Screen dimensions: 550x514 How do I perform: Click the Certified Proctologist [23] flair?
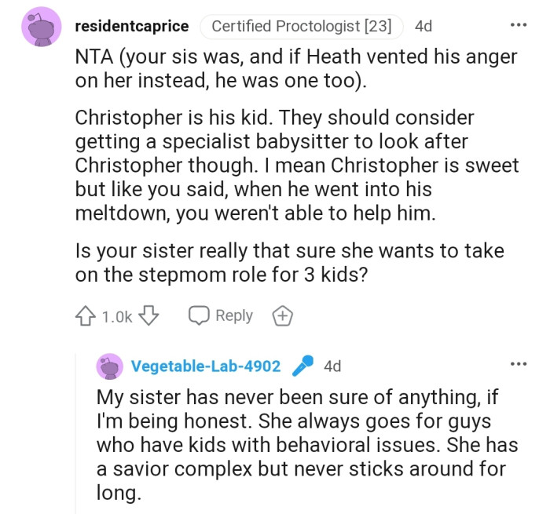tap(302, 27)
